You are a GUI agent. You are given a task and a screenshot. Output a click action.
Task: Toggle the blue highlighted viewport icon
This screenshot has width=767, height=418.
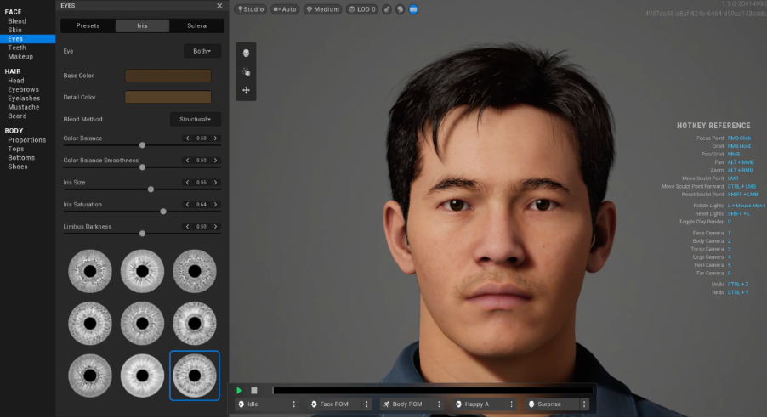tap(412, 9)
